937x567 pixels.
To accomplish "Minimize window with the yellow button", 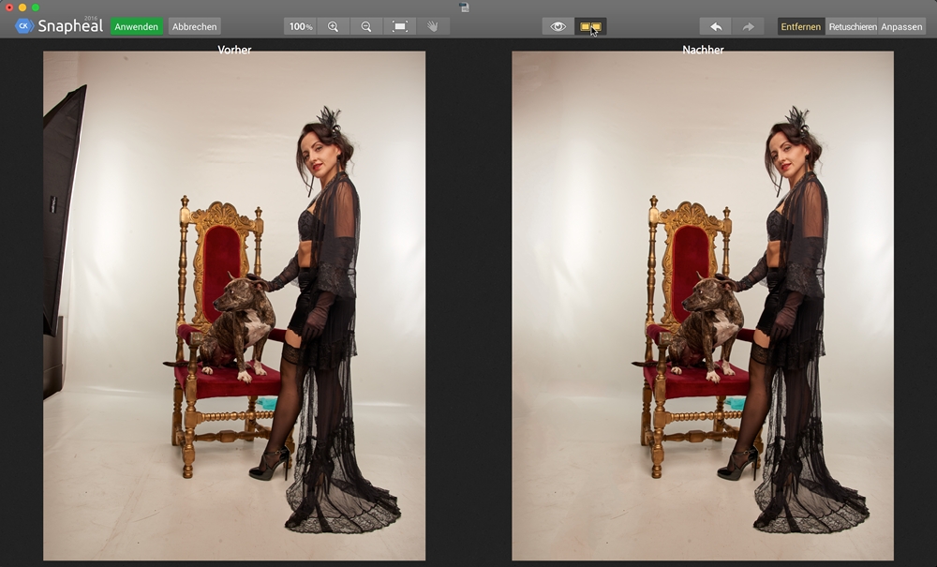I will pyautogui.click(x=22, y=7).
